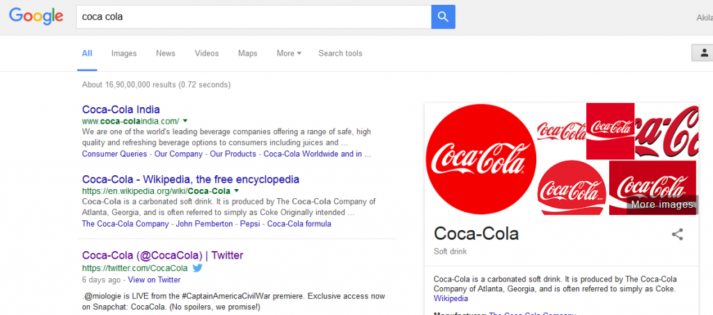This screenshot has height=315, width=713.
Task: Open the Pepsi sitelink
Action: [x=250, y=224]
